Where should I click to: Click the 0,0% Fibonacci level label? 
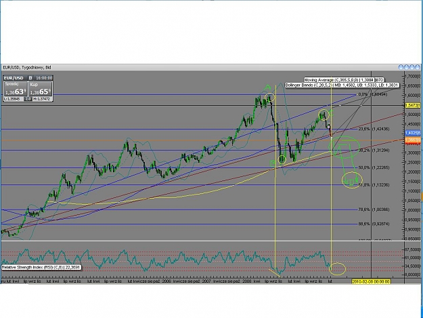click(372, 94)
